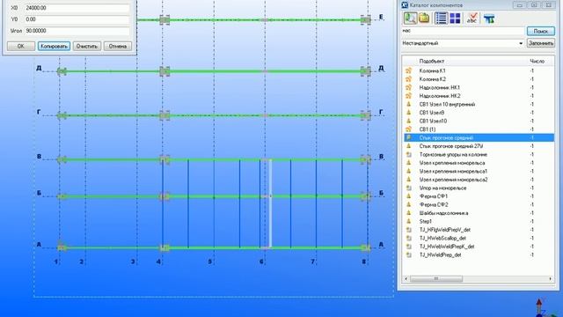Click the blue TS component icon
The width and height of the screenshot is (563, 317).
489,18
